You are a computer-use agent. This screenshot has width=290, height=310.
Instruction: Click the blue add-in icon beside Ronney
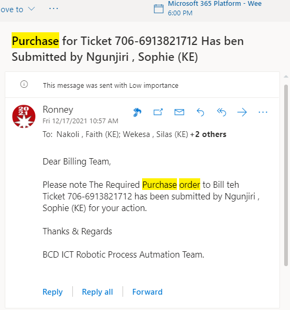click(137, 112)
